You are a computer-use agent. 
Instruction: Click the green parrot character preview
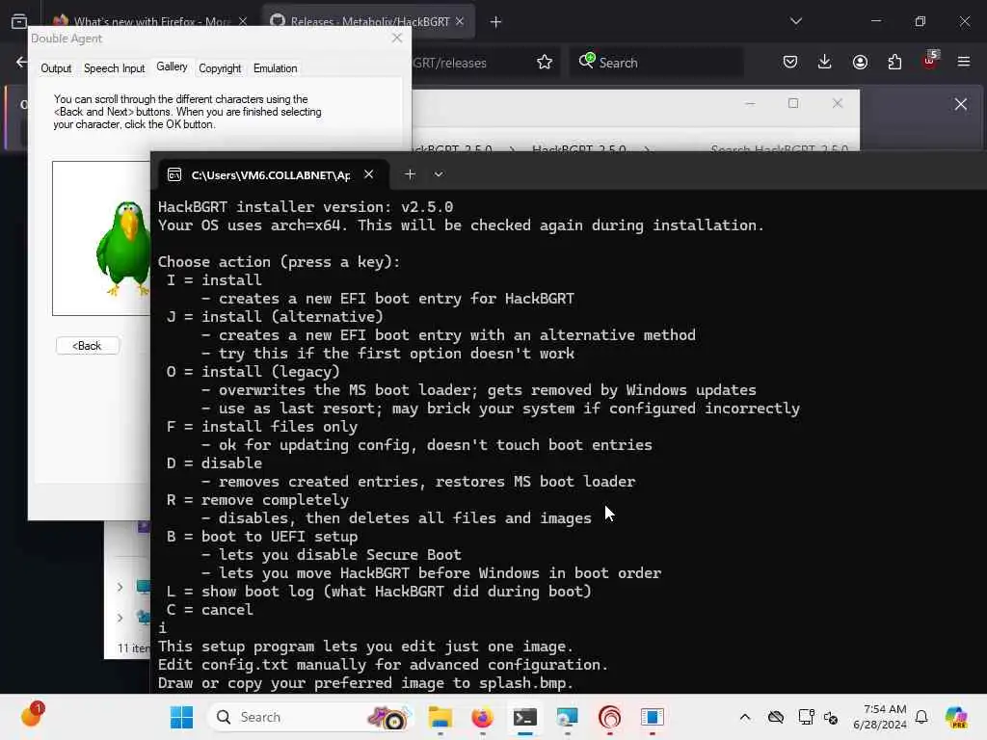(x=124, y=248)
